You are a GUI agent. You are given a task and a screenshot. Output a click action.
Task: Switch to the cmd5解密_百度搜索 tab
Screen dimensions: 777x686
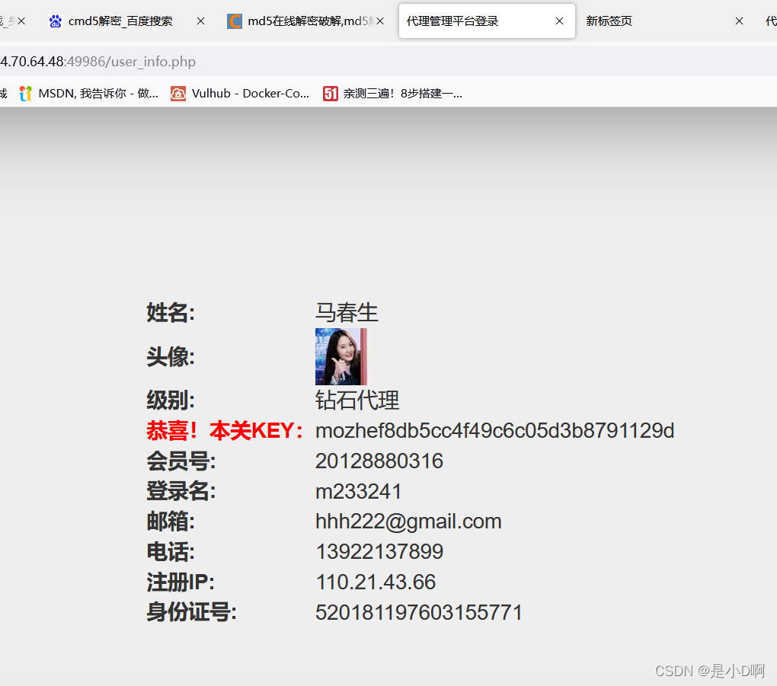(126, 21)
